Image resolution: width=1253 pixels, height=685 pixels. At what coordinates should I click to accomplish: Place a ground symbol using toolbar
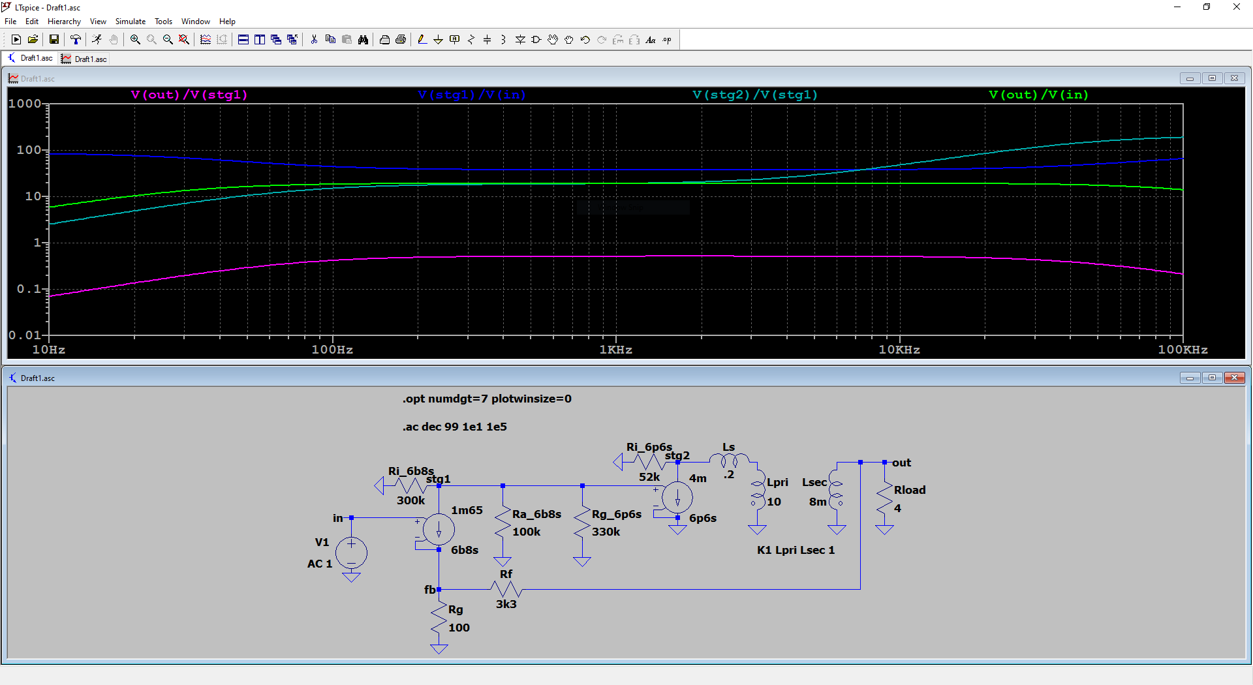[438, 40]
